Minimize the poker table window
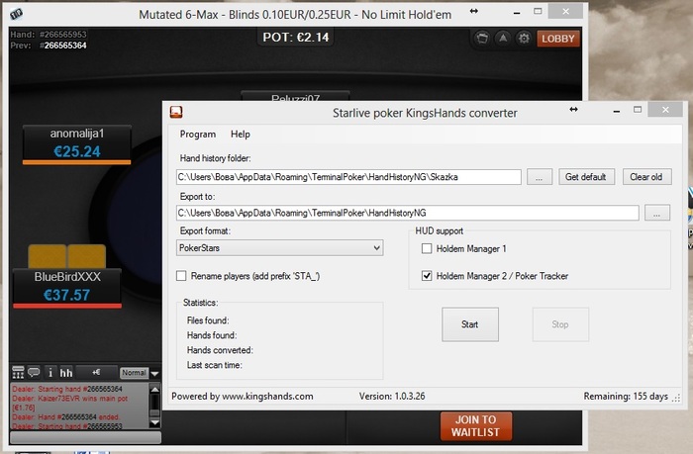 516,13
